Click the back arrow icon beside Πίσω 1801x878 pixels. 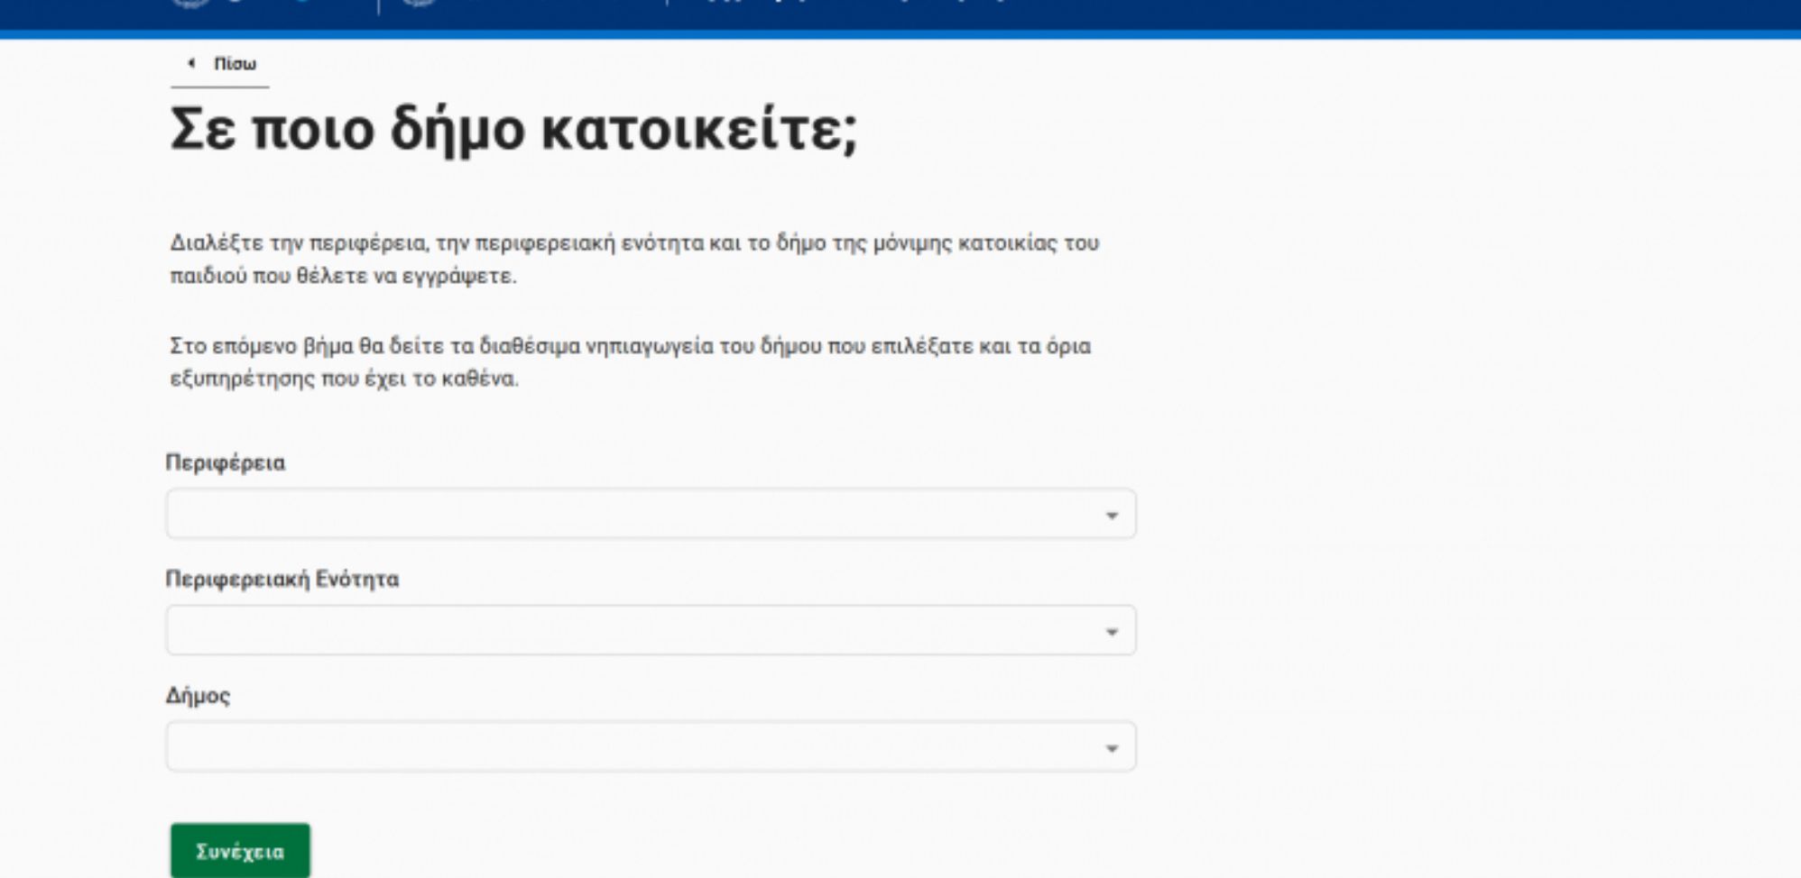189,63
